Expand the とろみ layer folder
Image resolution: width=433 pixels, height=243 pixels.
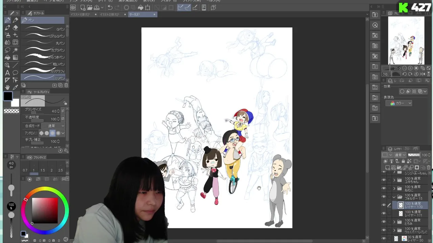pos(394,222)
